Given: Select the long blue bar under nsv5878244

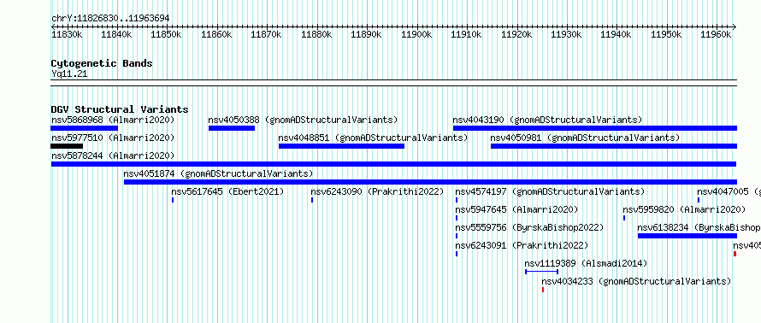Looking at the screenshot, I should [393, 164].
